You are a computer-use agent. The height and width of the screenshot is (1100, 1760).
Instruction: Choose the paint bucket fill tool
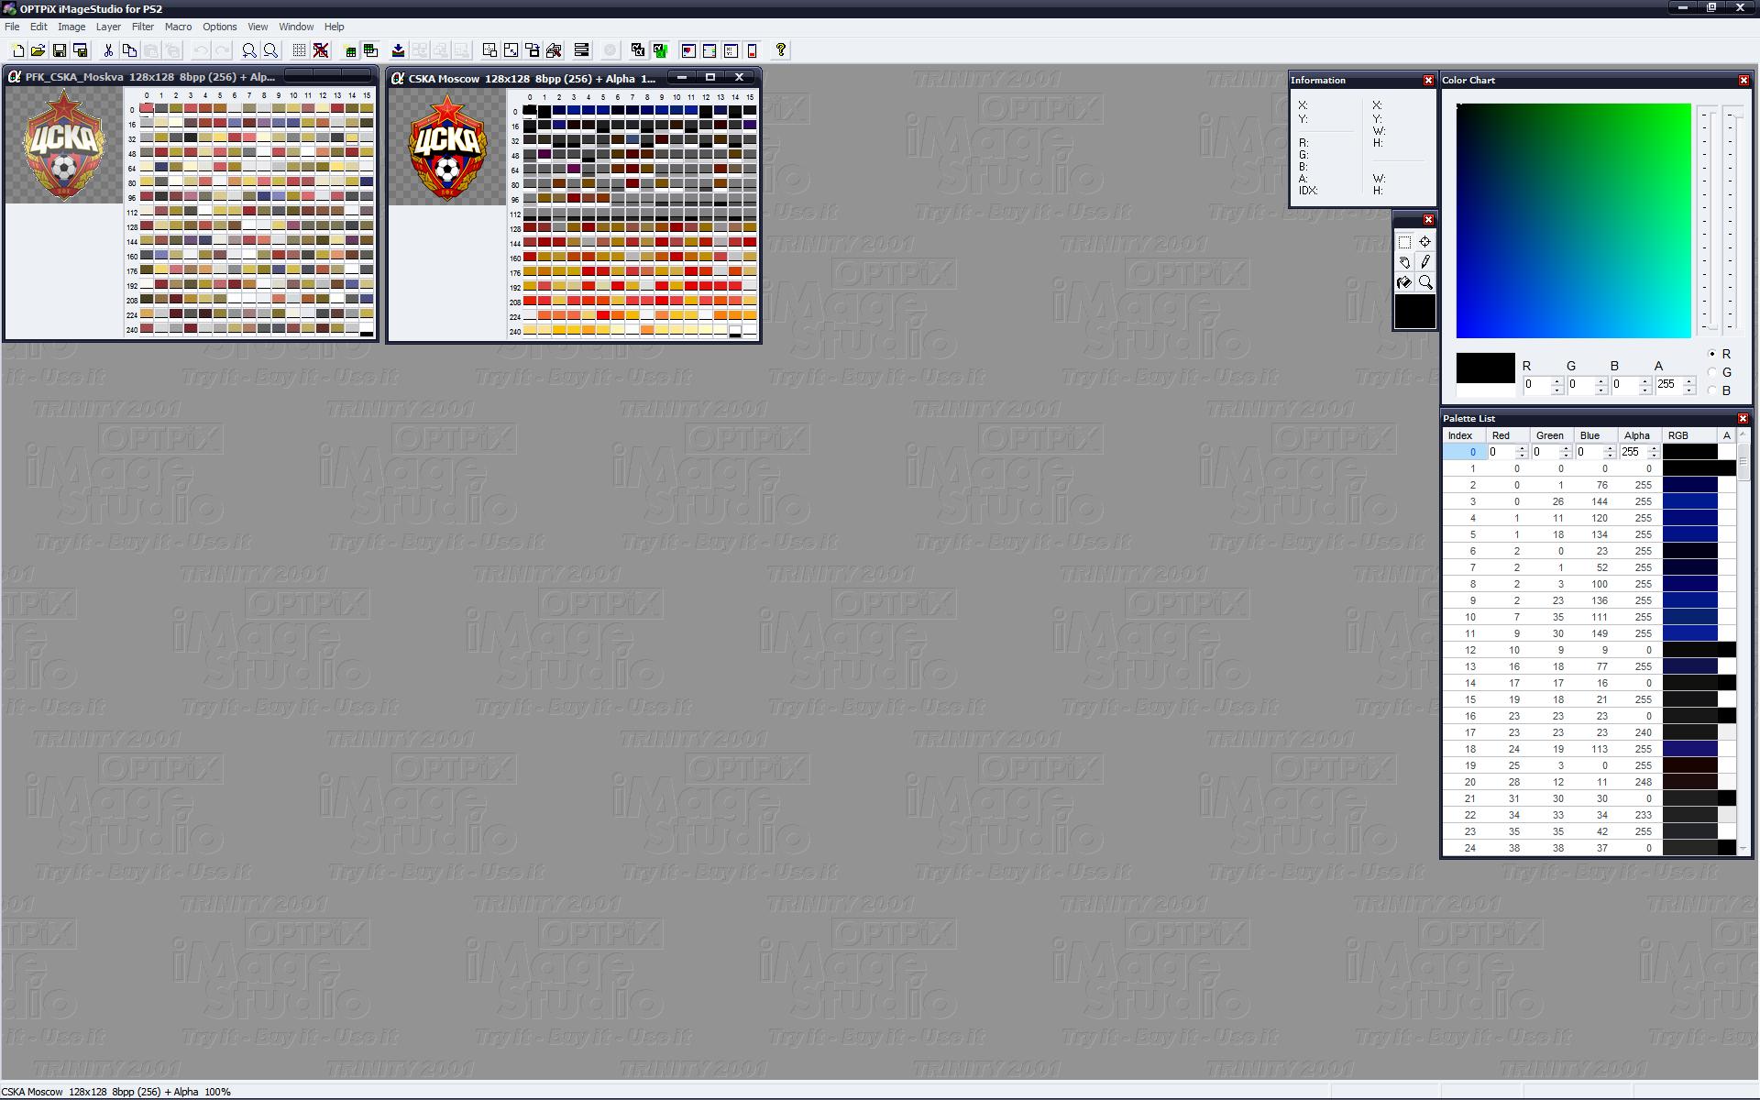coord(1404,282)
